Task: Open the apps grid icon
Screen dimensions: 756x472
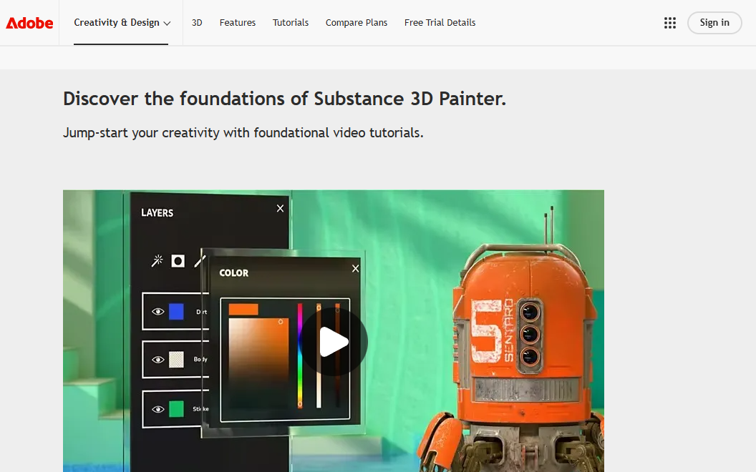Action: click(x=670, y=23)
